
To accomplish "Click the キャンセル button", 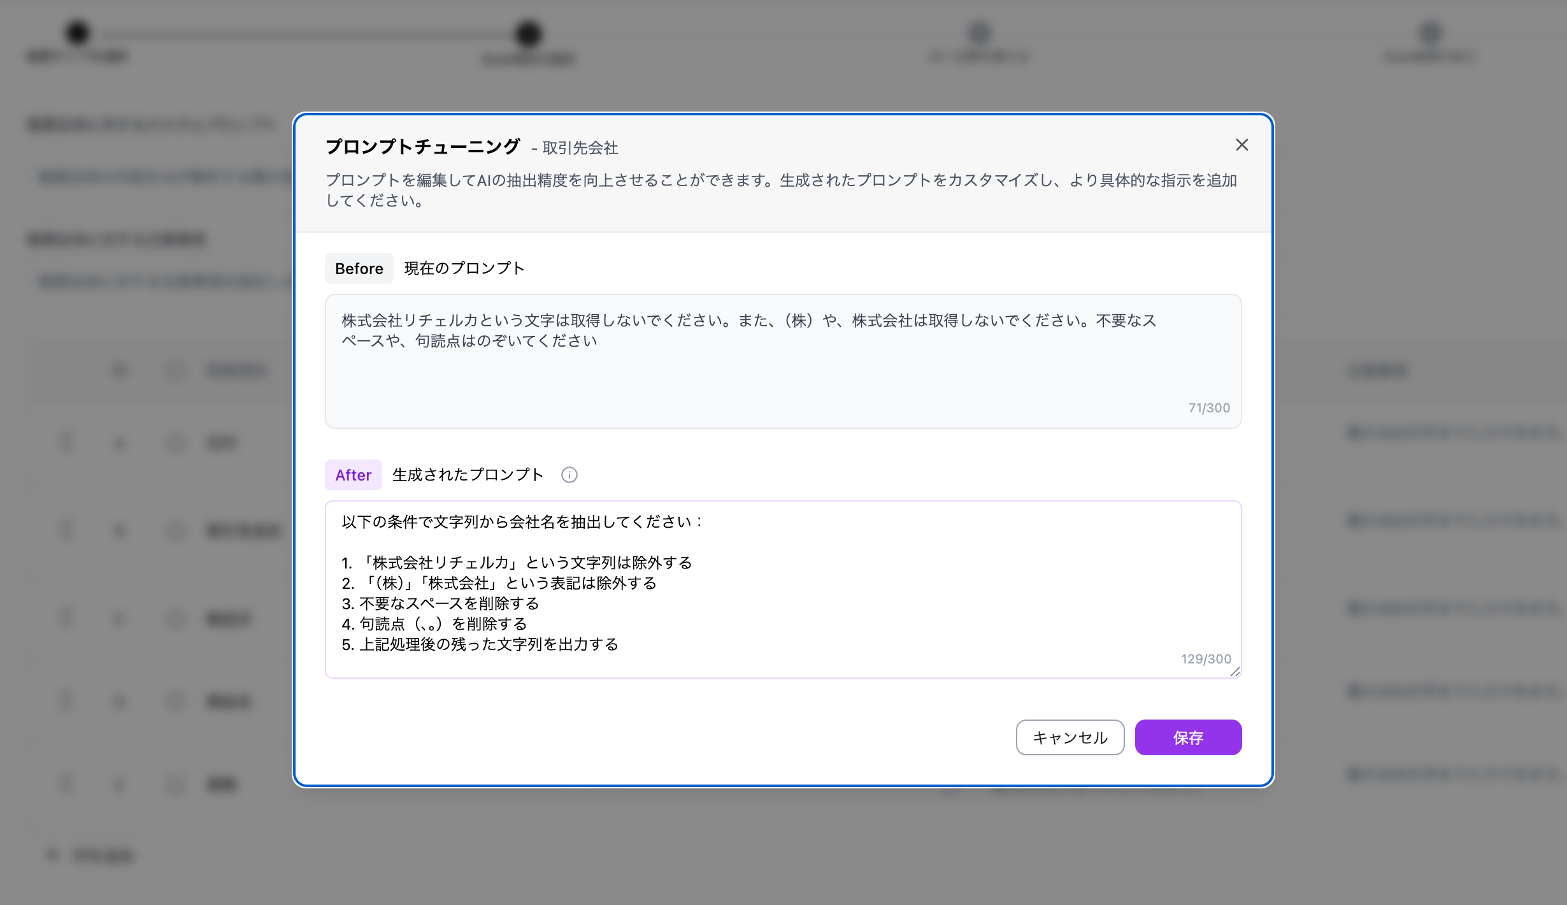I will (x=1070, y=737).
